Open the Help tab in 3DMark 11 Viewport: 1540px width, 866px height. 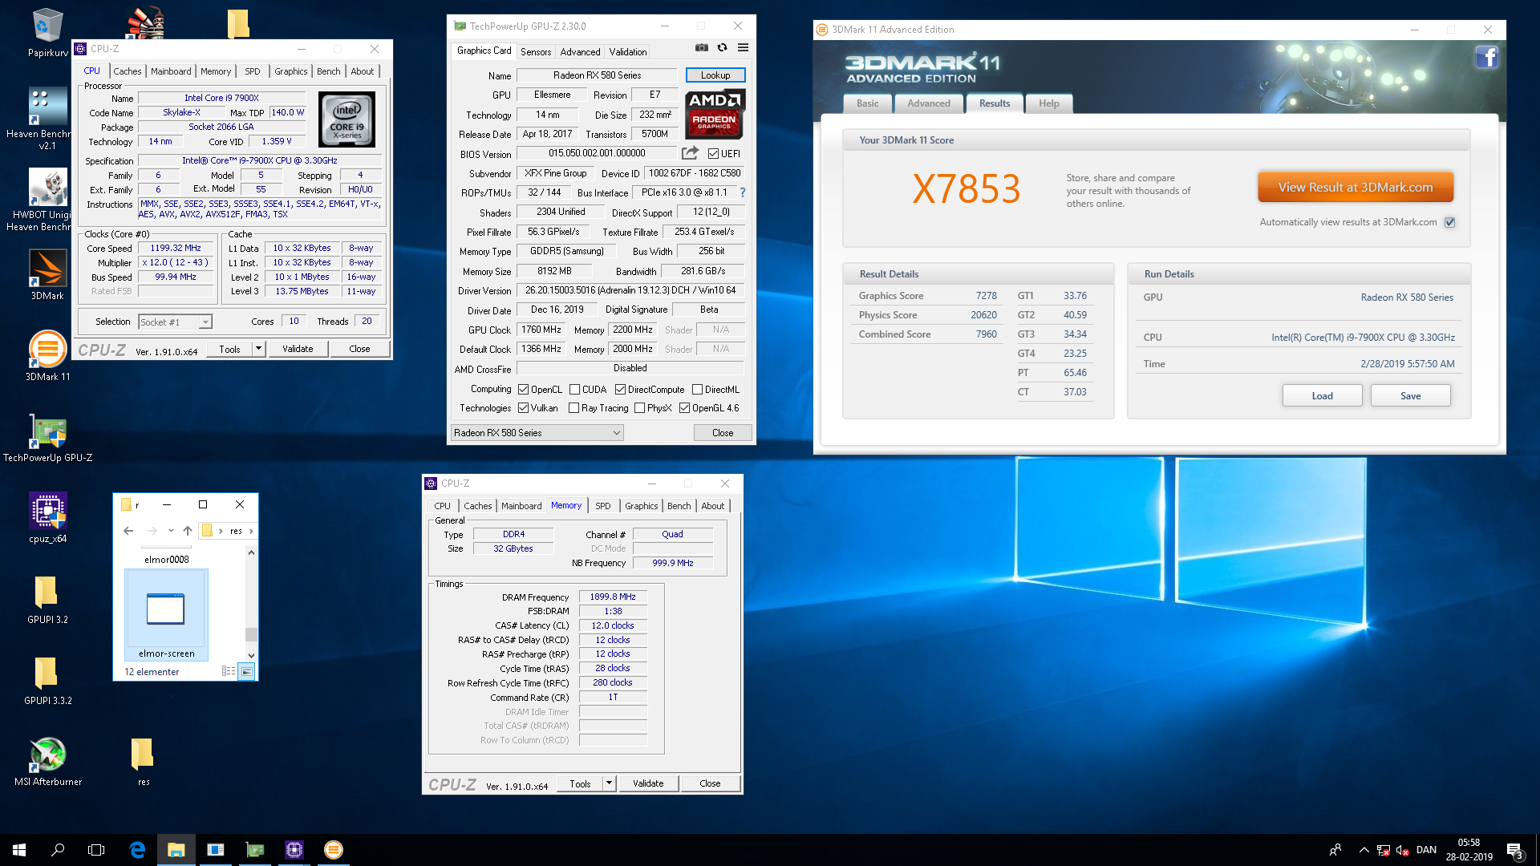(x=1048, y=103)
